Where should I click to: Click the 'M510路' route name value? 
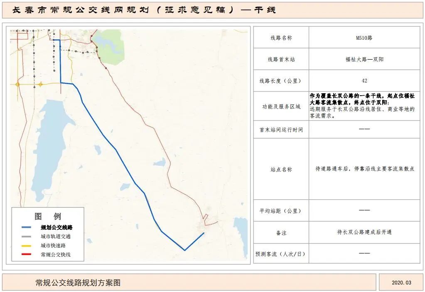pos(364,38)
